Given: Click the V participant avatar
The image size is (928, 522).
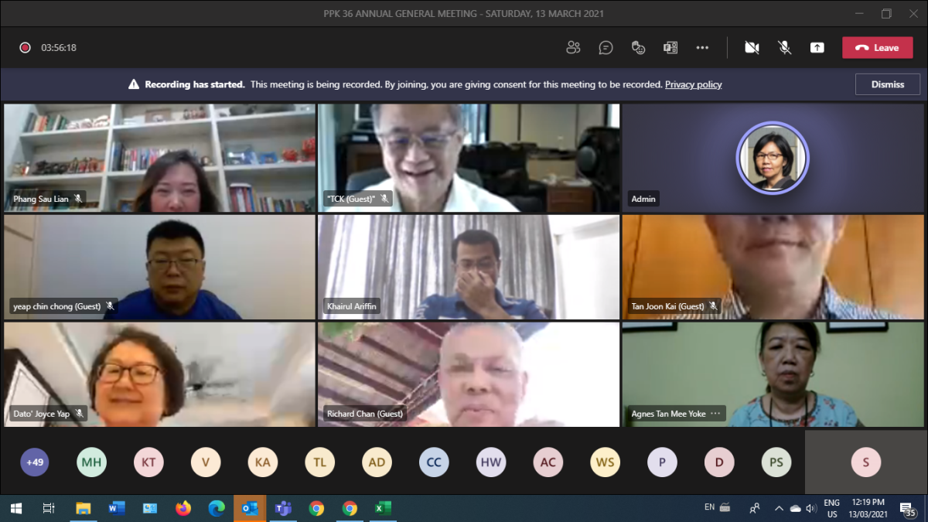Looking at the screenshot, I should [206, 462].
